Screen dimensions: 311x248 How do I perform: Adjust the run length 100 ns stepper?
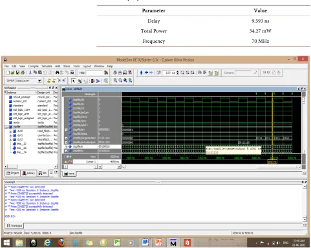(178, 73)
